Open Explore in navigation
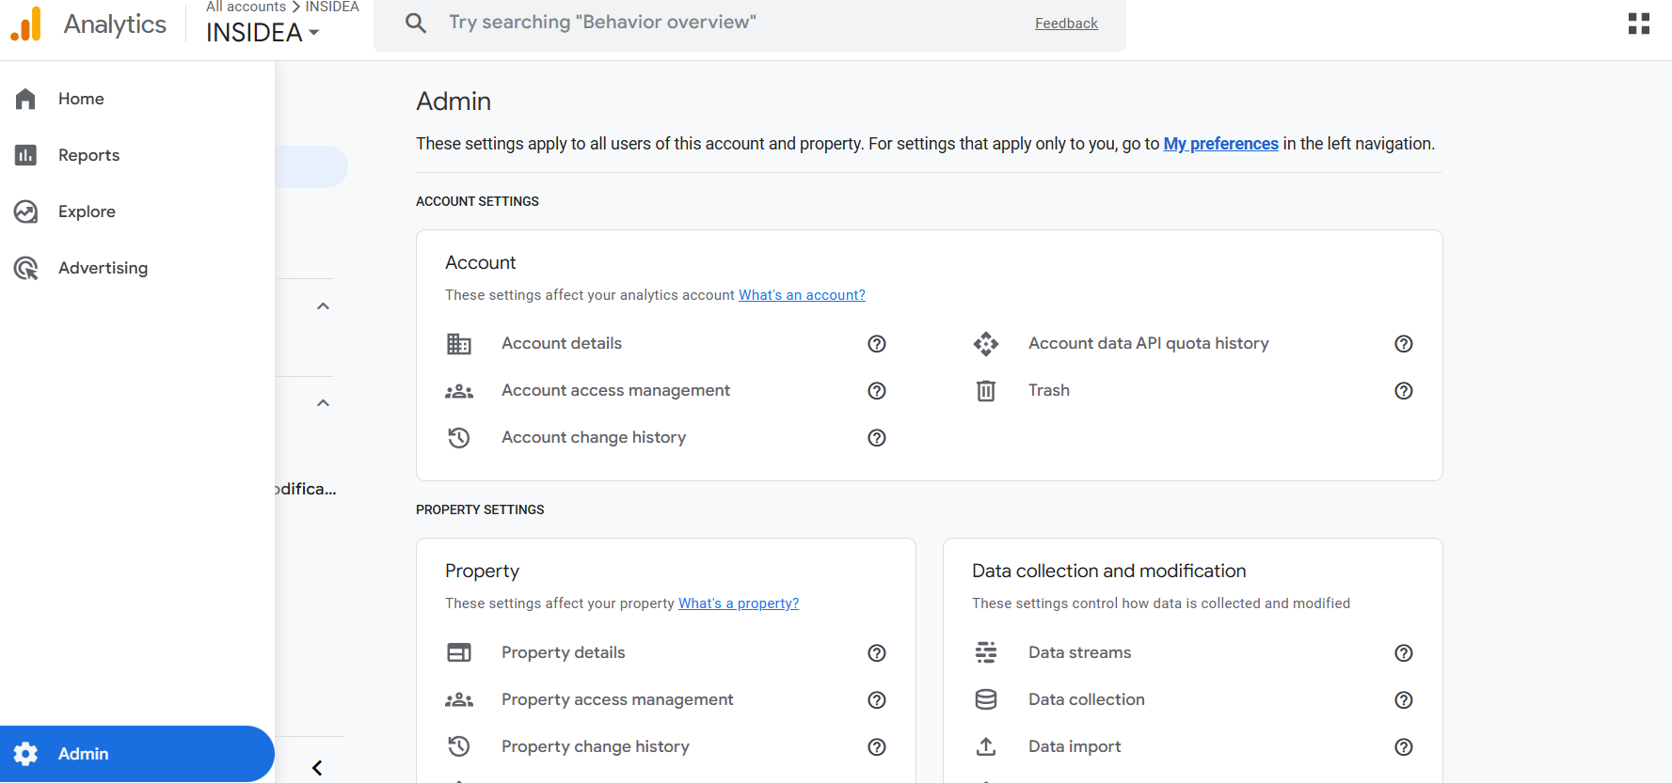This screenshot has height=783, width=1672. [137, 211]
